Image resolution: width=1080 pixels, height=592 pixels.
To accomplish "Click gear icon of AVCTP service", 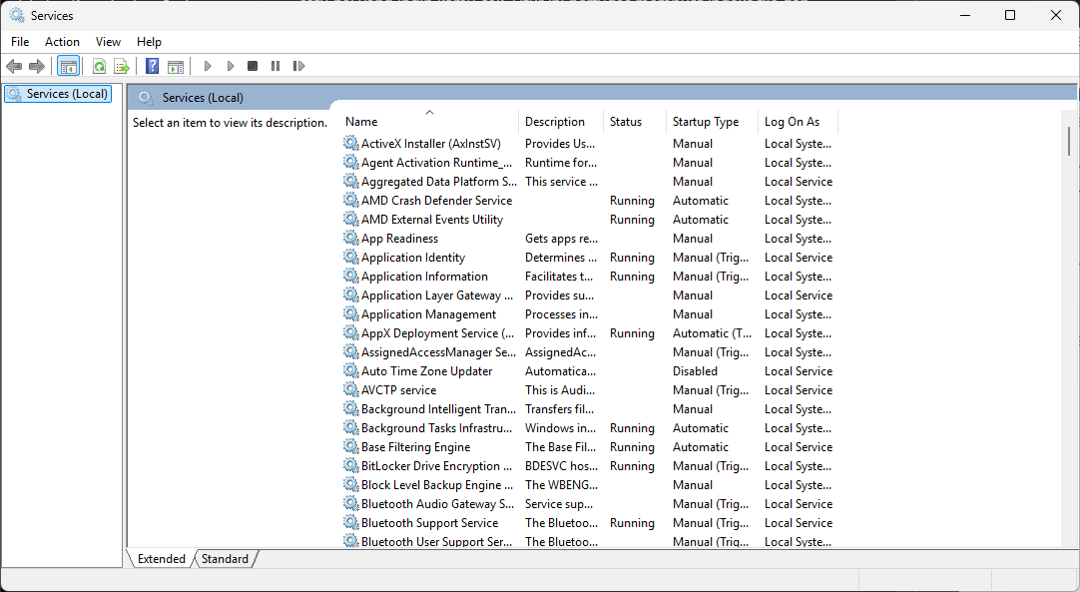I will click(351, 389).
